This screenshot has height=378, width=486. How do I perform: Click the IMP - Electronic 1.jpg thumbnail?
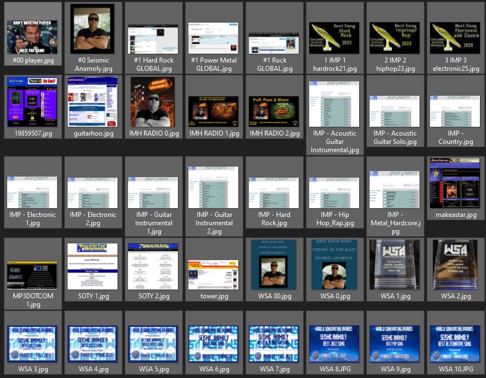pyautogui.click(x=32, y=192)
